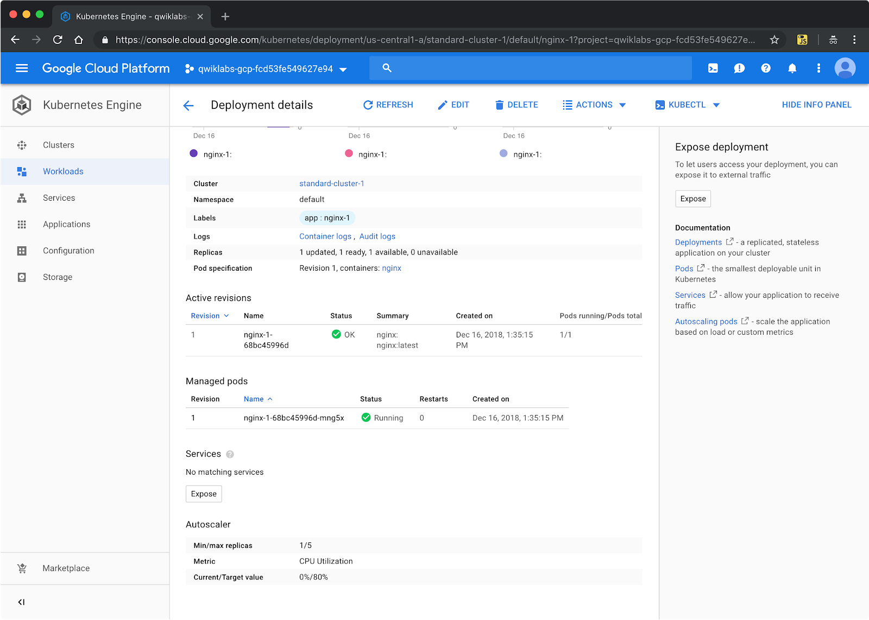Sort Managed pods by Name column
869x620 pixels.
258,399
